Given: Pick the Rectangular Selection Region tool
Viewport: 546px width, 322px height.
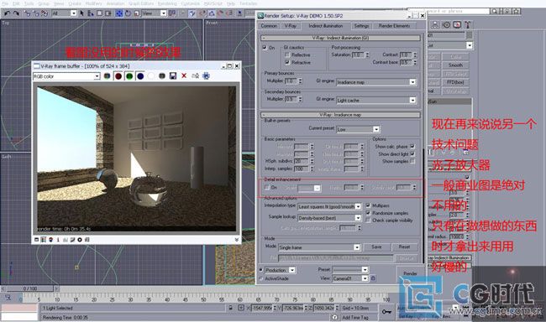Looking at the screenshot, I should point(100,13).
